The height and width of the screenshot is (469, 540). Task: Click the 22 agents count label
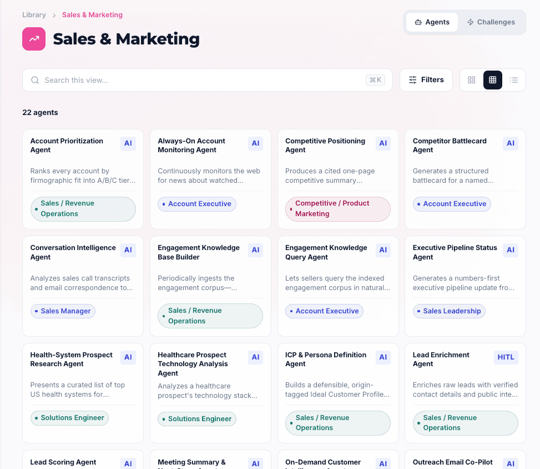coord(41,112)
